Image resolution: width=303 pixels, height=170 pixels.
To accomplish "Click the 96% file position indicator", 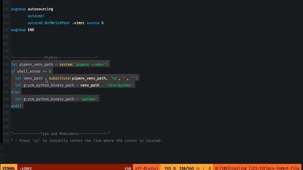I will [x=168, y=168].
